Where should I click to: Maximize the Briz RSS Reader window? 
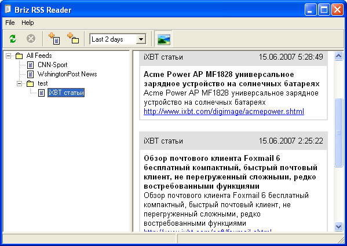[324, 10]
